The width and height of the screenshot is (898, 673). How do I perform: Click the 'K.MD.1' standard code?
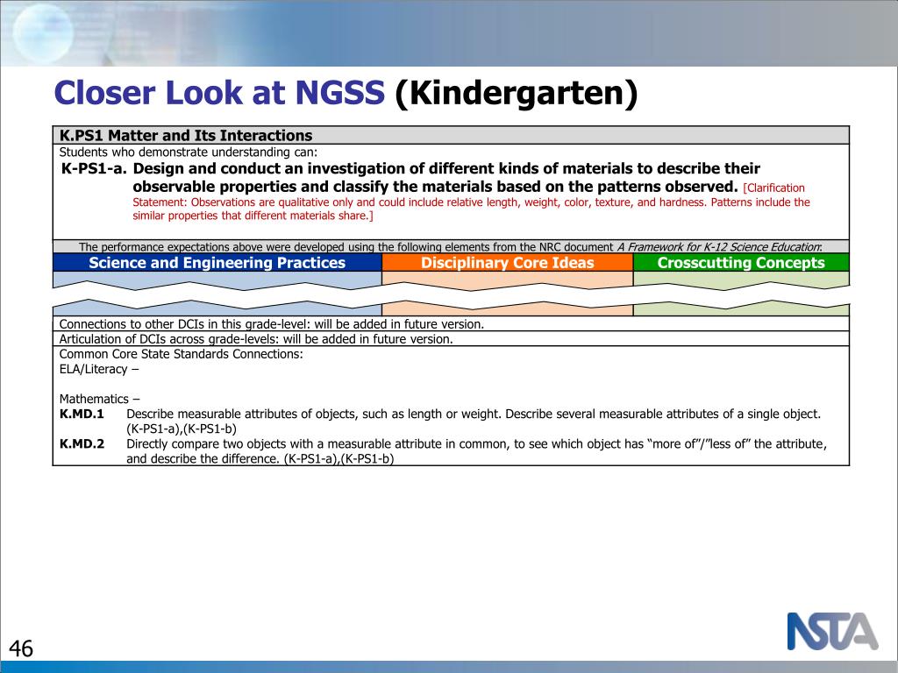click(82, 414)
